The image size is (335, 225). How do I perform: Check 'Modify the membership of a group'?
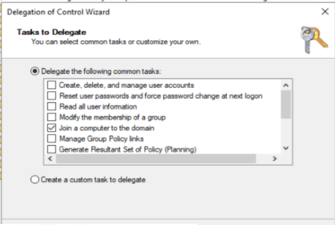51,117
